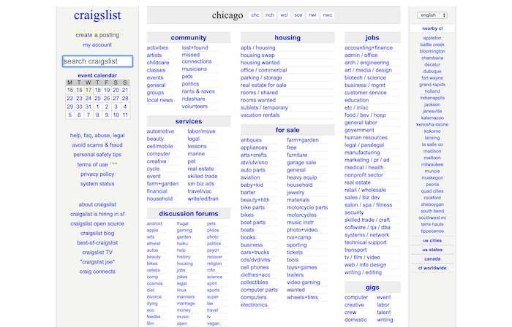Switch to the chc area tab
The width and height of the screenshot is (512, 327).
[x=255, y=15]
